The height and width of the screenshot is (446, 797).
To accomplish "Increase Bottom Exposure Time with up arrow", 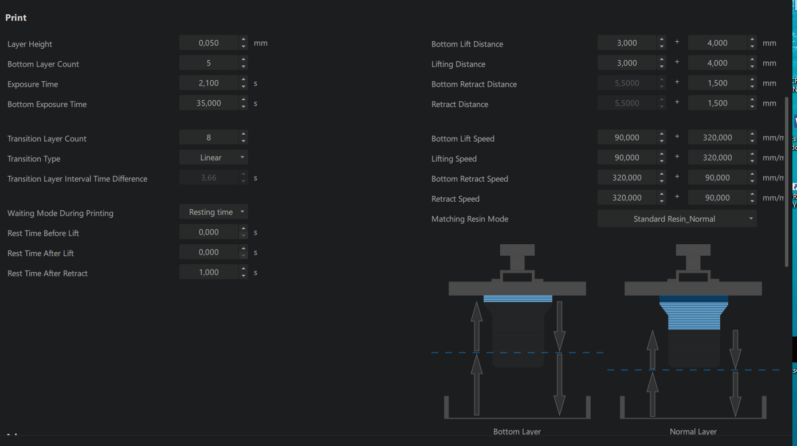I will [x=244, y=100].
